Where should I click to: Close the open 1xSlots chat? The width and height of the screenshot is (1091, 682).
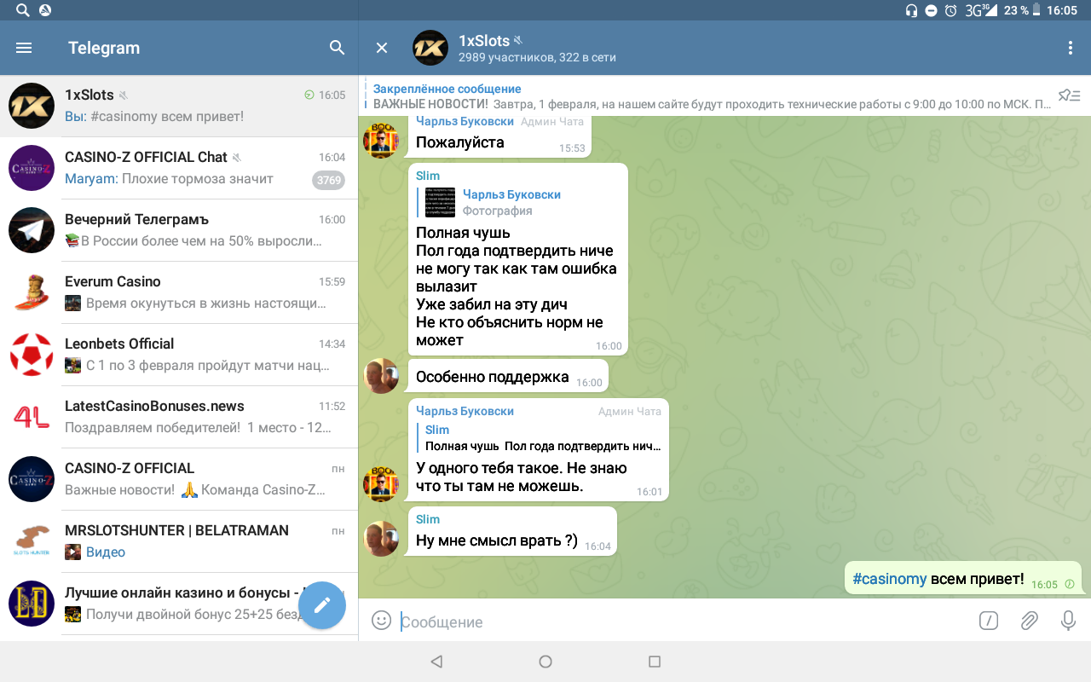[x=382, y=48]
